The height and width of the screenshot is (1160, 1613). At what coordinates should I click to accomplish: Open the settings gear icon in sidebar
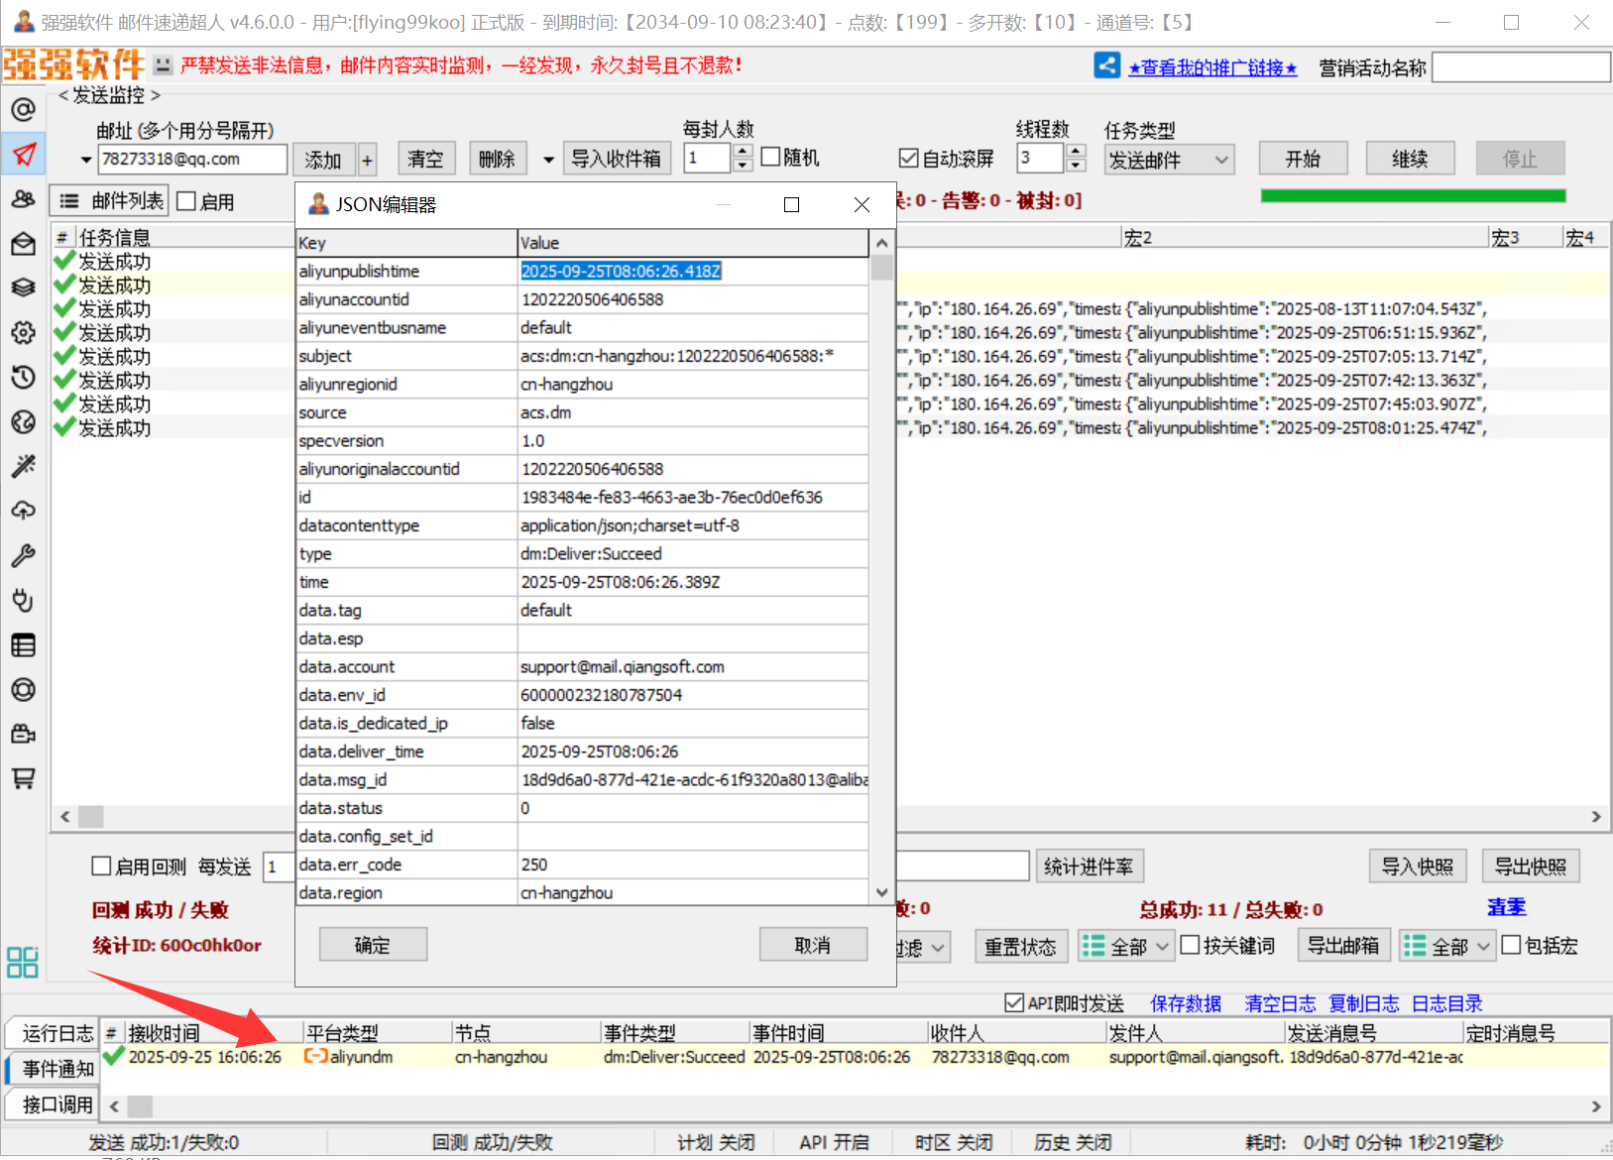pos(24,332)
